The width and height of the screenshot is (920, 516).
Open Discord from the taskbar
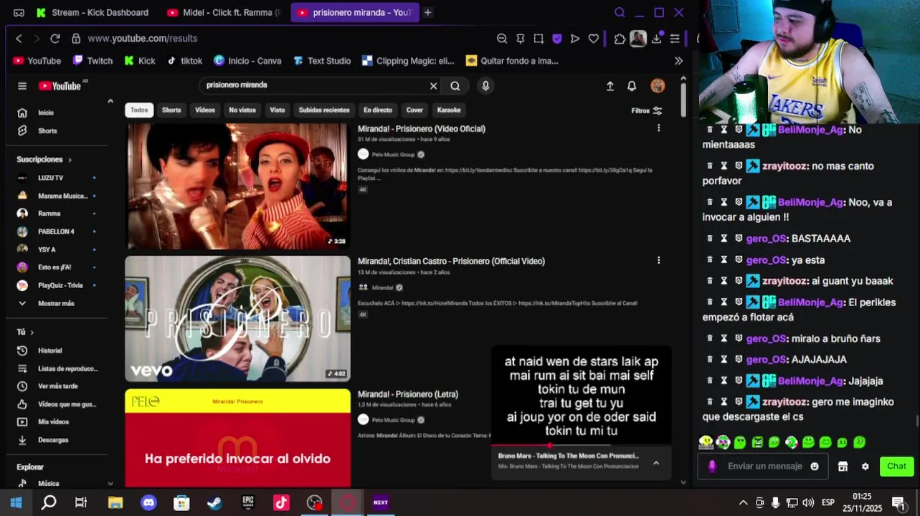pyautogui.click(x=148, y=502)
